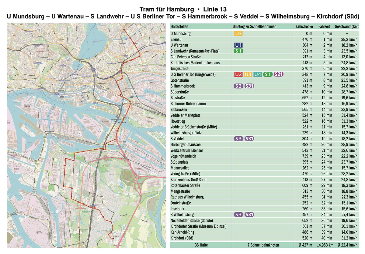Select the Mannesallee stop name
The image size is (365, 254).
[x=180, y=168]
